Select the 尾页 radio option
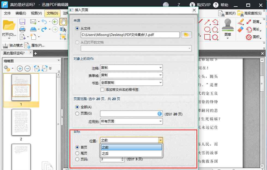The image size is (267, 170). click(x=77, y=153)
